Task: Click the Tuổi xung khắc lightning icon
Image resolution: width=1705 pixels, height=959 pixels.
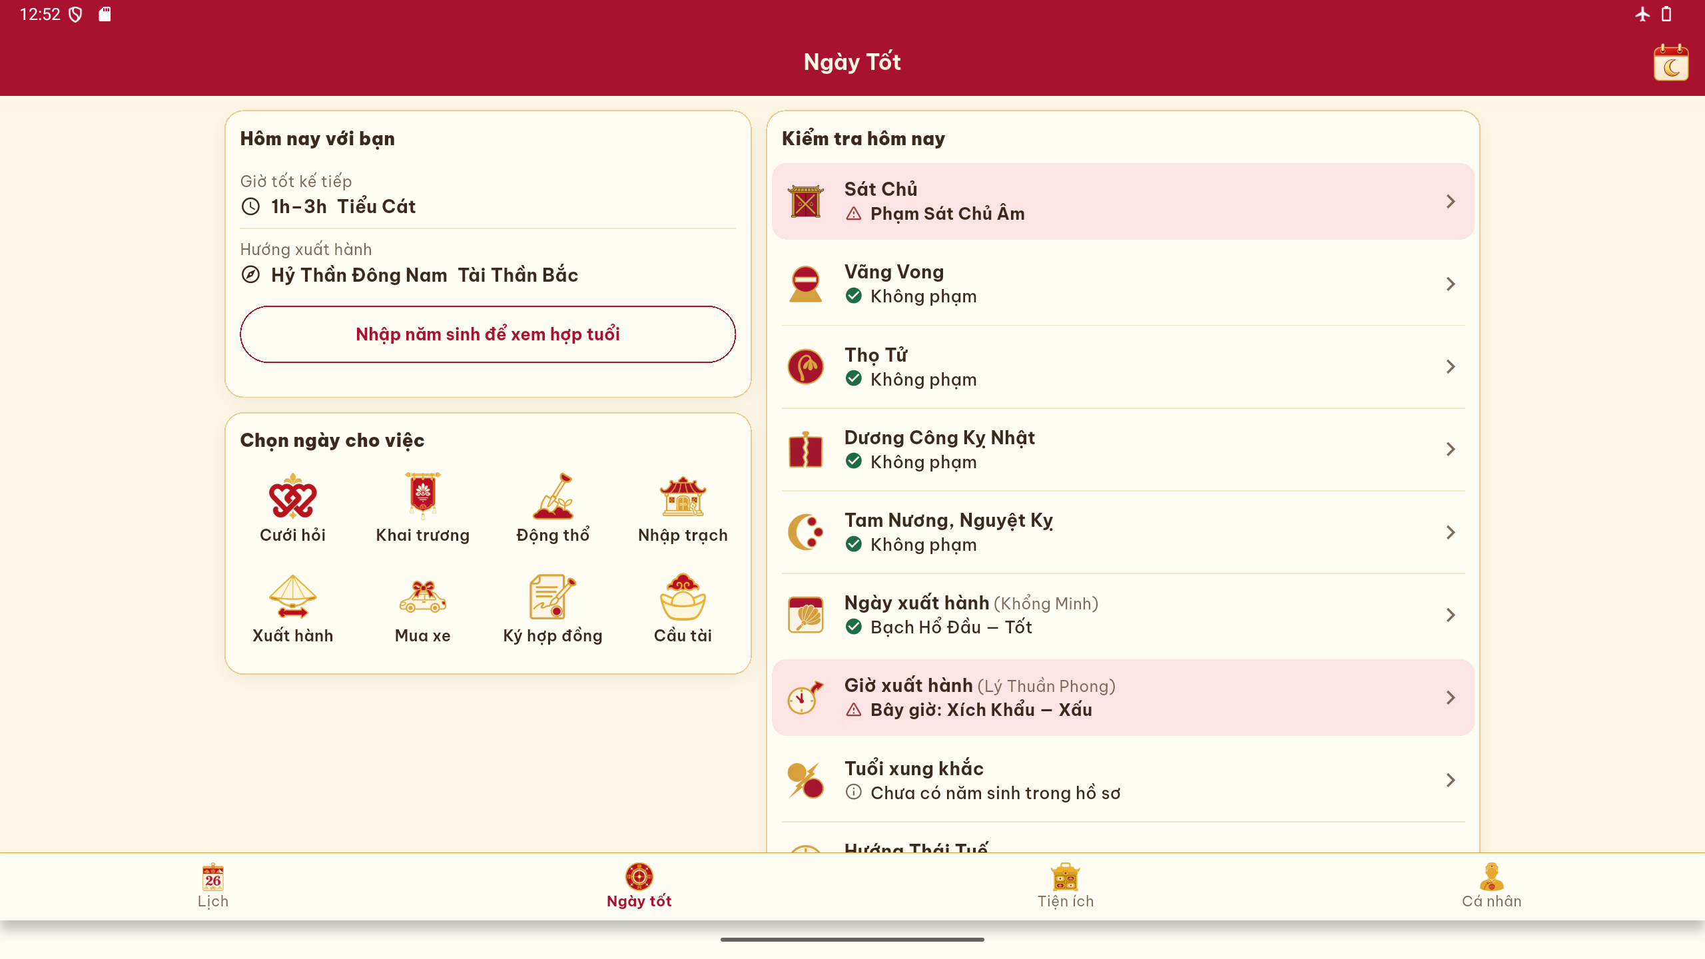Action: (x=805, y=780)
